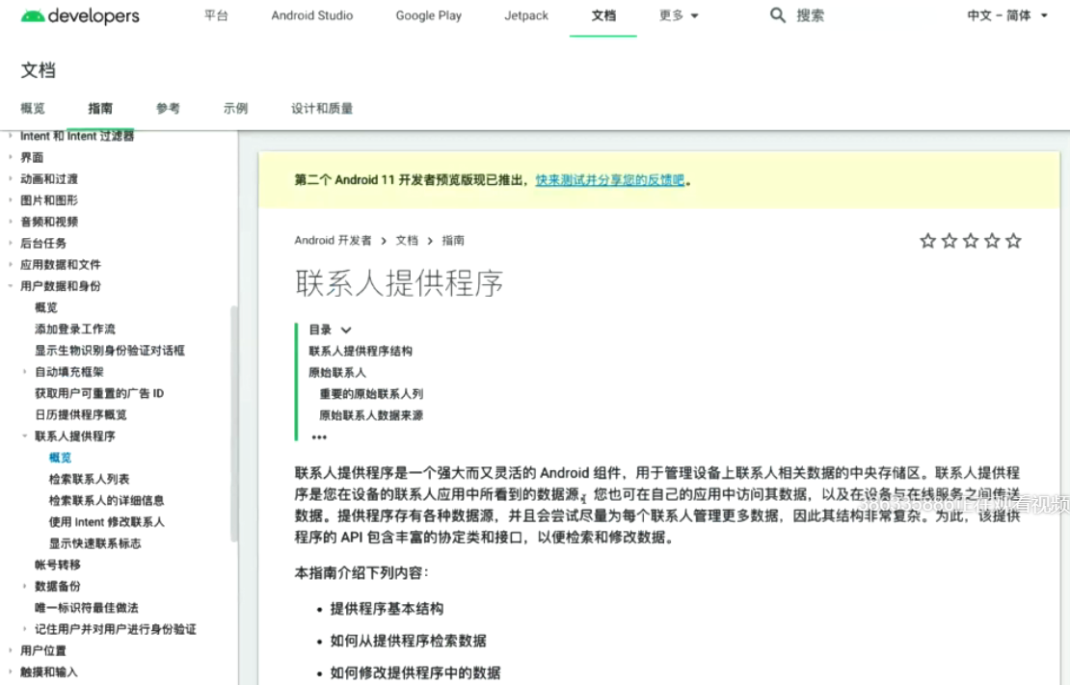Switch to the 概览 docs tab

coord(33,108)
